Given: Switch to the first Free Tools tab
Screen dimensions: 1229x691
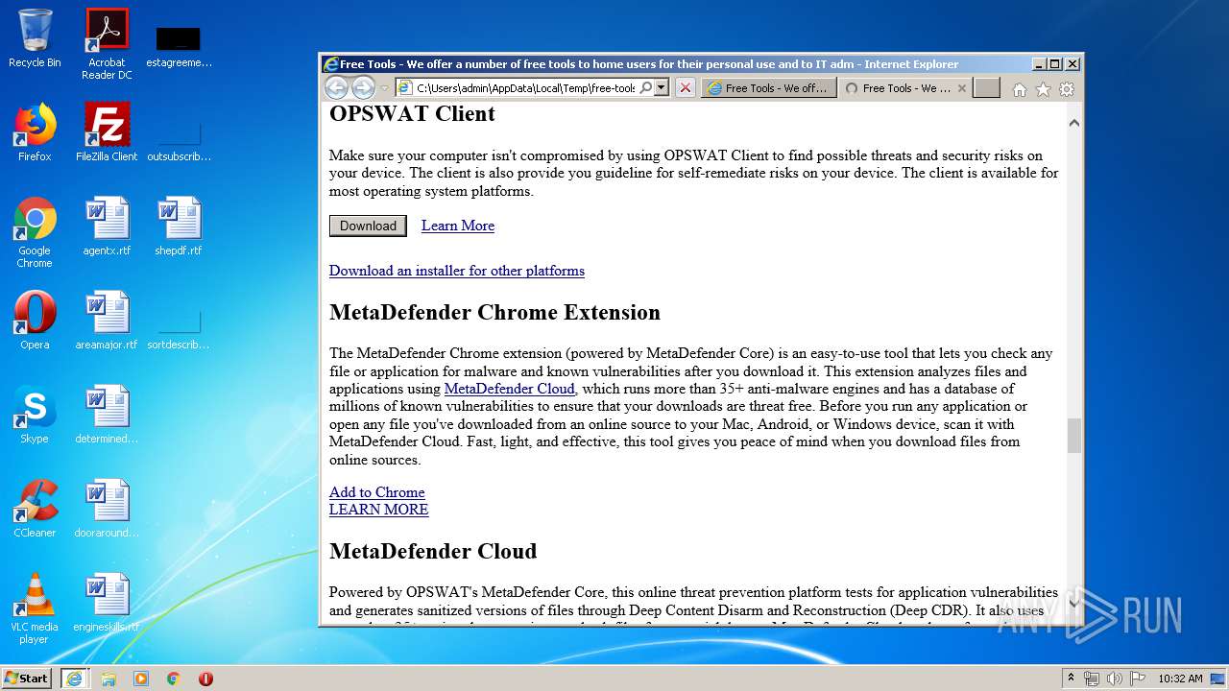Looking at the screenshot, I should click(x=767, y=88).
